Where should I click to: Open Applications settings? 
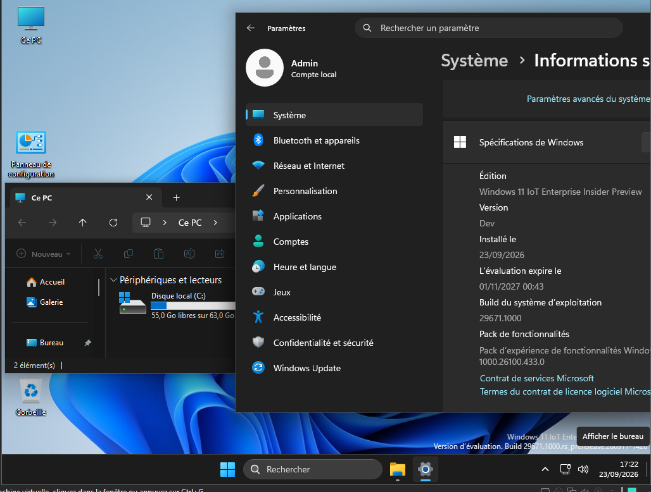point(334,216)
